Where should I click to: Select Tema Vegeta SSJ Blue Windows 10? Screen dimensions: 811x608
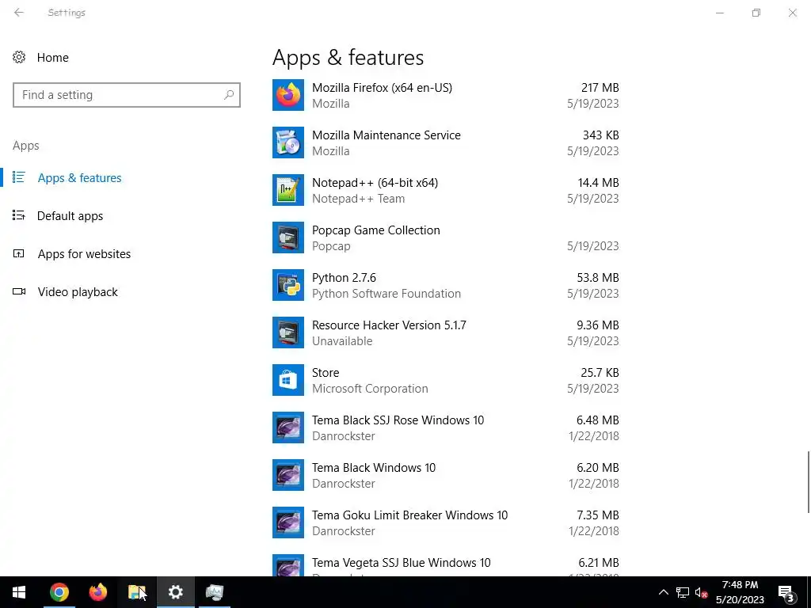pos(446,564)
